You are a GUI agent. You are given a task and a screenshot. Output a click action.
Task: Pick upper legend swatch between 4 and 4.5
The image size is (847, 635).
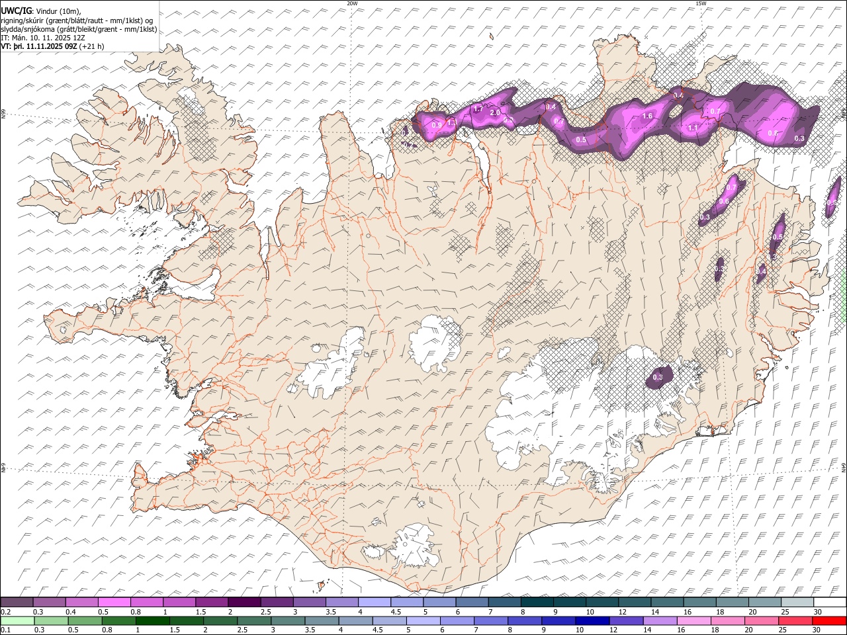point(373,602)
